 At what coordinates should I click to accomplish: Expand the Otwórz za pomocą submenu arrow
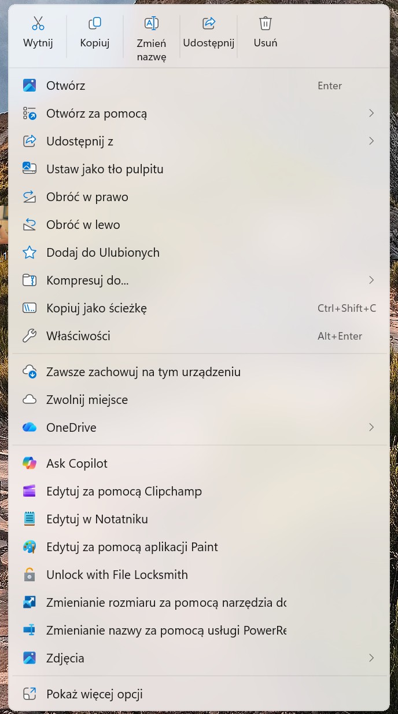(371, 114)
